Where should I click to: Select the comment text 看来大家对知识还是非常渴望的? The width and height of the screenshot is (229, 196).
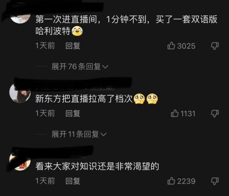pos(97,166)
